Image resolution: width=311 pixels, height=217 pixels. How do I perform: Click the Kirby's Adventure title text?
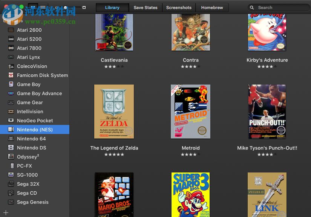click(267, 60)
